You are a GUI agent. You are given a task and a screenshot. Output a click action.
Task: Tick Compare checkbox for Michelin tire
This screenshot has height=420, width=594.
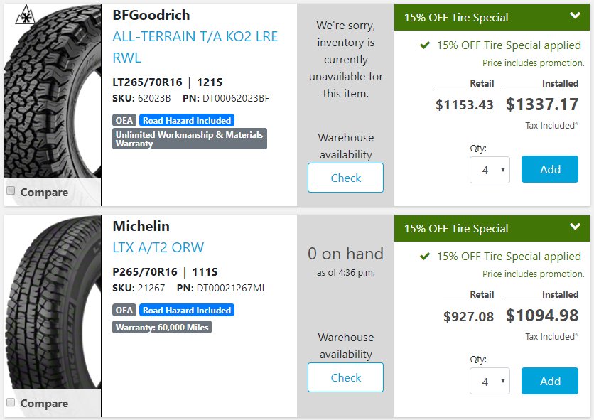click(11, 402)
